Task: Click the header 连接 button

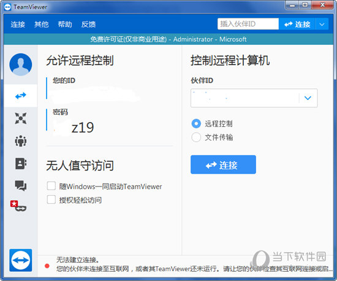Action: point(297,24)
